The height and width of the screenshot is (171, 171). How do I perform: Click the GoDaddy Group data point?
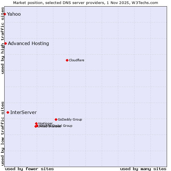(x=56, y=119)
